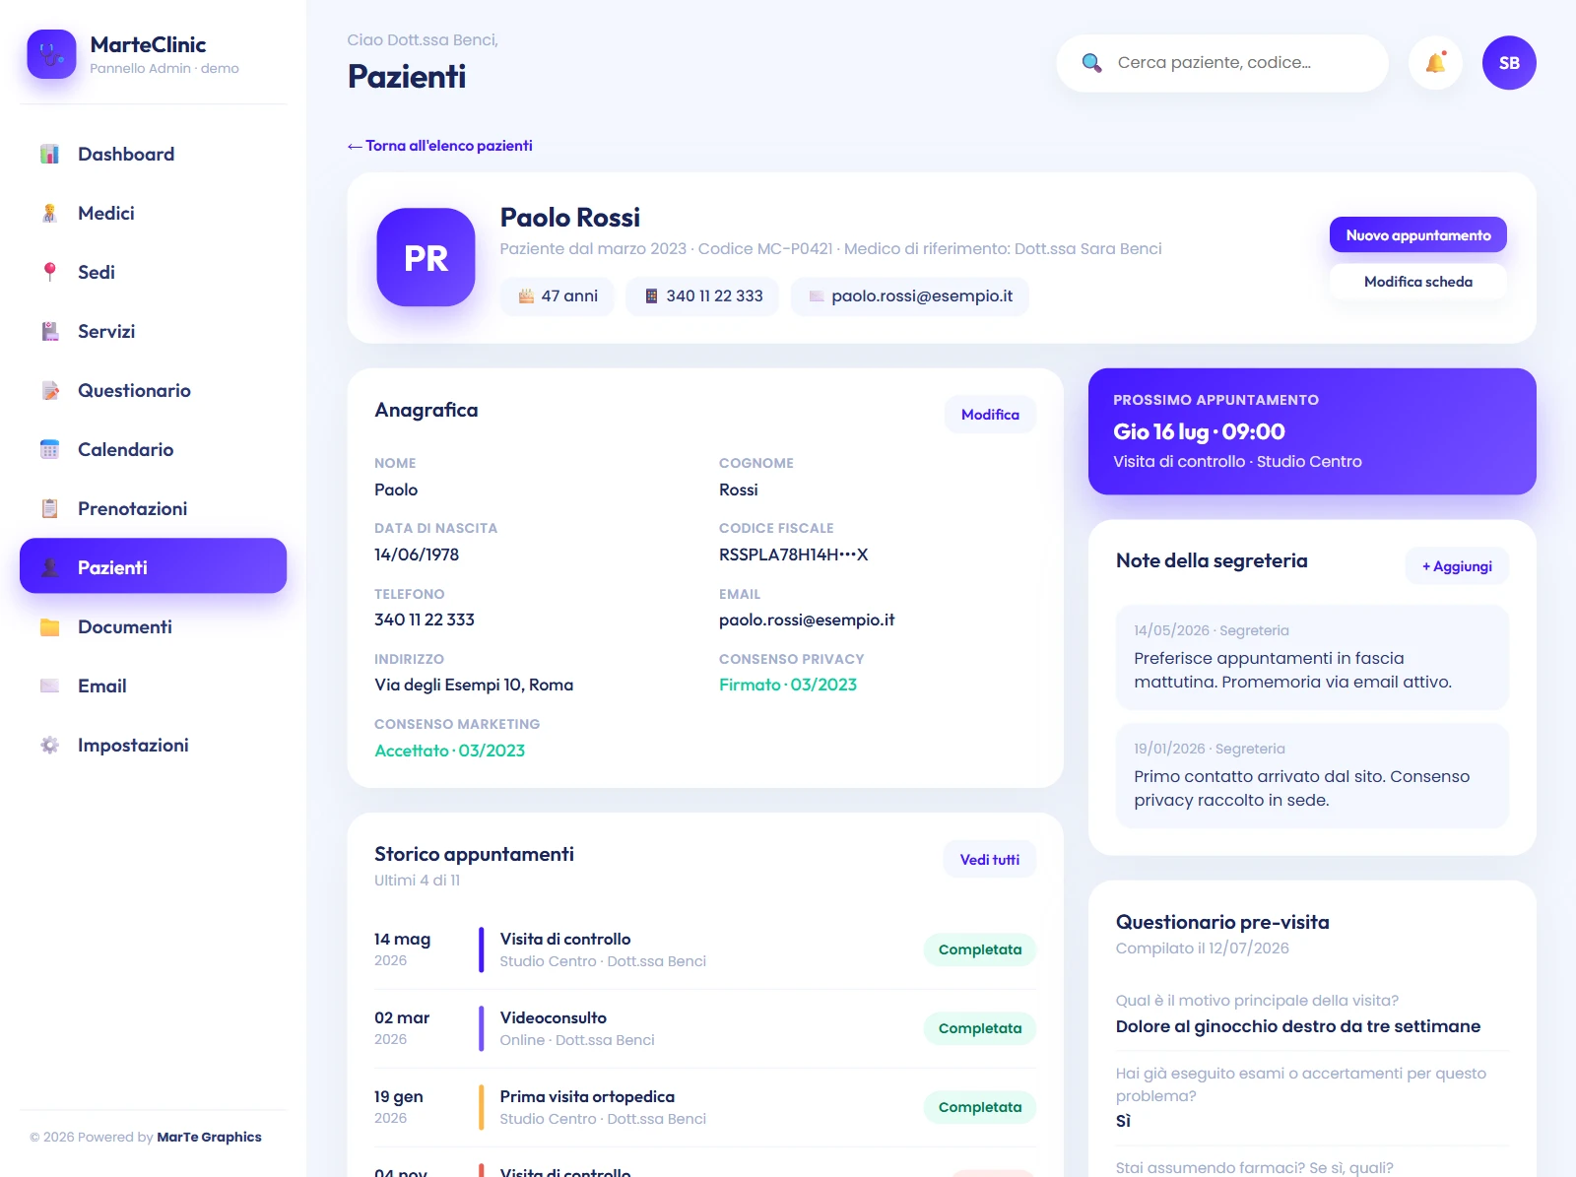The image size is (1576, 1177).
Task: Follow the Torna all'elenco pazienti link
Action: click(440, 146)
